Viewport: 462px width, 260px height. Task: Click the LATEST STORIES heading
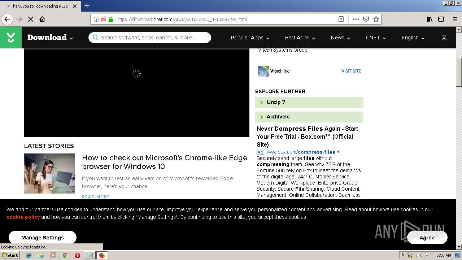point(49,146)
